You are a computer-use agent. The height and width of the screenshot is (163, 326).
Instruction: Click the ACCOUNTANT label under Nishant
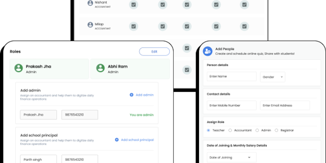tap(103, 7)
